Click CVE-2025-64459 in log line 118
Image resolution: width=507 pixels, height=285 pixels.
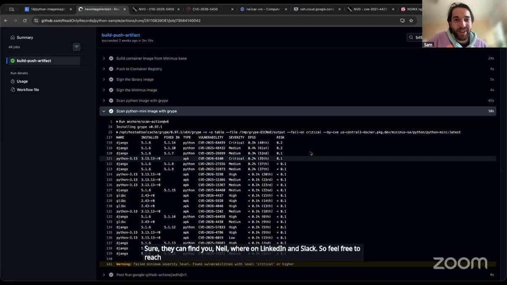pyautogui.click(x=212, y=143)
